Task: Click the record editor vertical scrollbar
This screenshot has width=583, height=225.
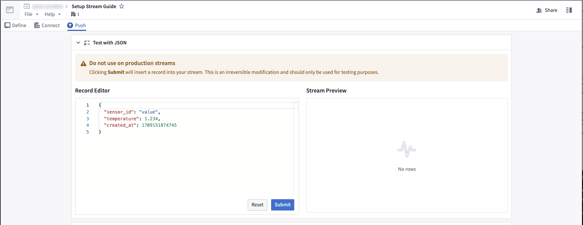Action: click(296, 148)
